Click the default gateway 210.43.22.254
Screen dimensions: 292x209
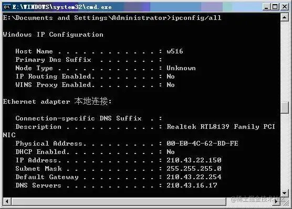[x=194, y=177]
